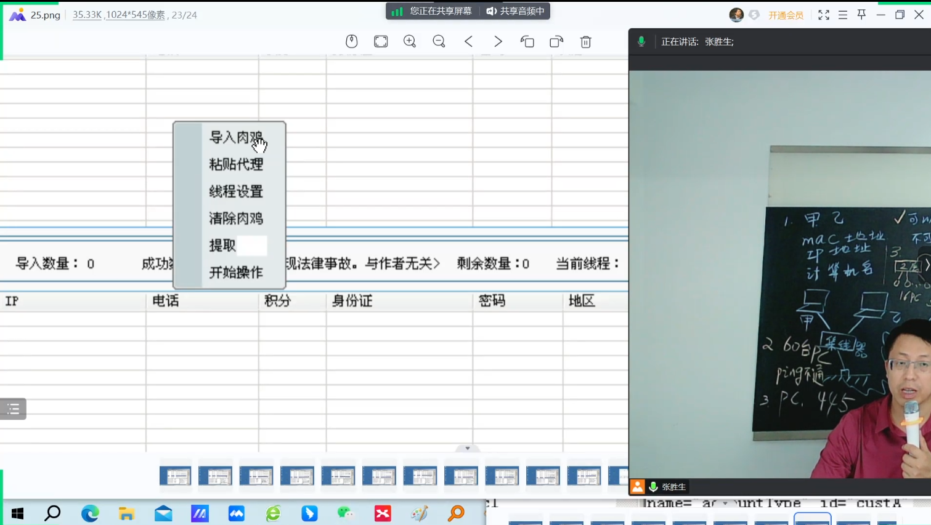Open Paint from the taskbar
Screen dimensions: 931x525
(420, 513)
